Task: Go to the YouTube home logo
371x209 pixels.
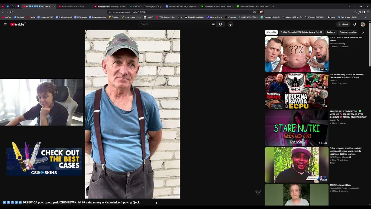Action: click(17, 24)
